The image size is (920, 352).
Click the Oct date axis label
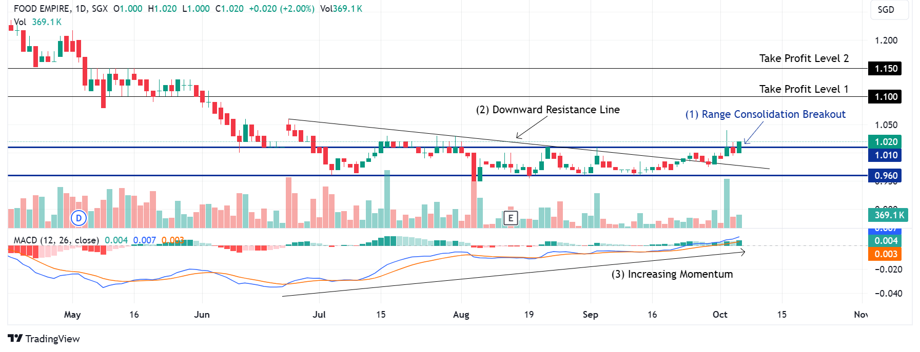tap(720, 315)
